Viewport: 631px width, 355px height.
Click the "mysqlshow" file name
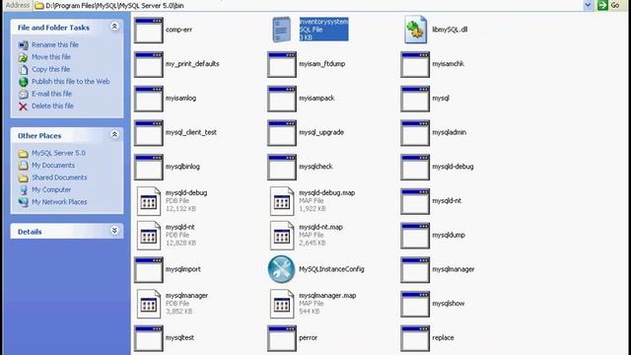click(x=449, y=304)
